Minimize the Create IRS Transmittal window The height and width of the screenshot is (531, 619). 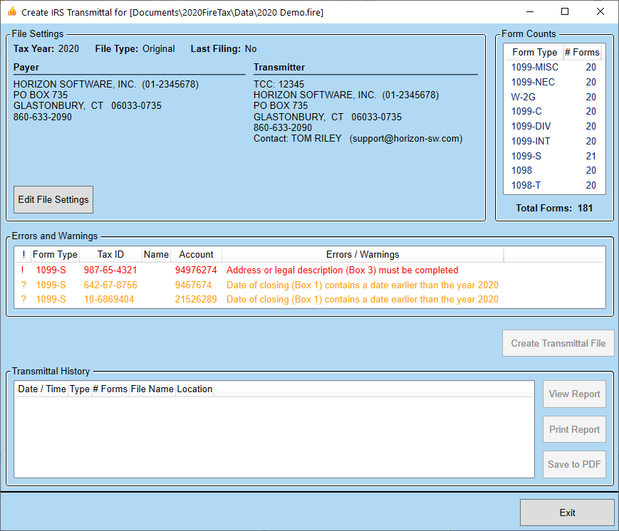click(x=530, y=12)
